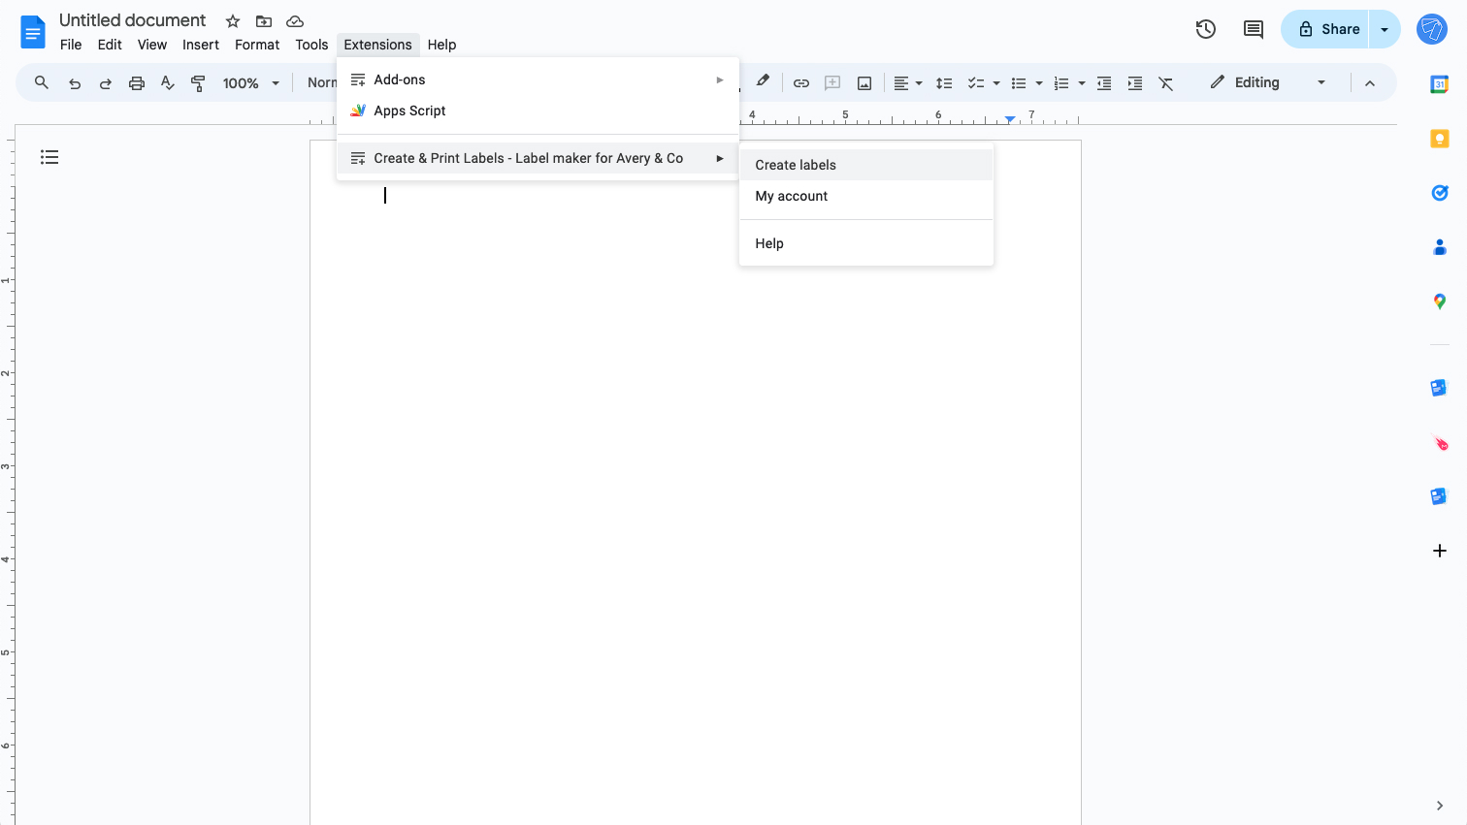The image size is (1467, 825).
Task: Click the undo arrow in the toolbar
Action: [75, 82]
